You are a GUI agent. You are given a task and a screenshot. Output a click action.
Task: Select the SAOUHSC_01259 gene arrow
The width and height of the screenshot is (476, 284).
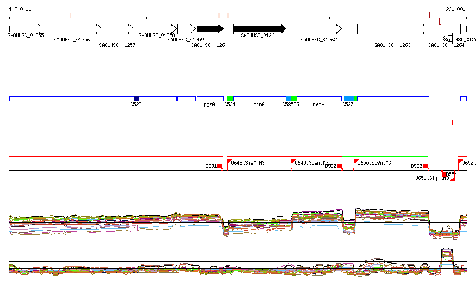[186, 29]
